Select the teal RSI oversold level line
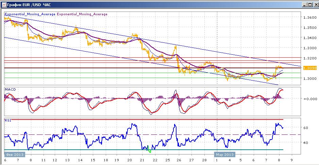The height and width of the screenshot is (165, 319). 144,150
